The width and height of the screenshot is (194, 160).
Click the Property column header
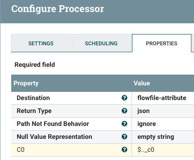click(x=26, y=83)
